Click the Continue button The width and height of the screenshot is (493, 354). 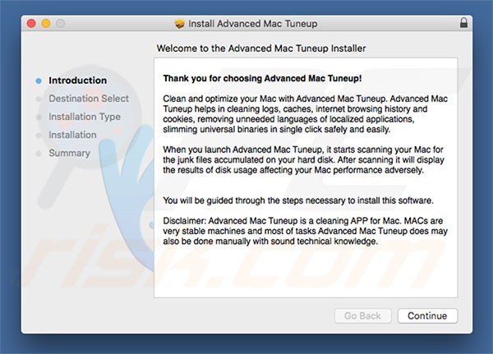coord(427,315)
